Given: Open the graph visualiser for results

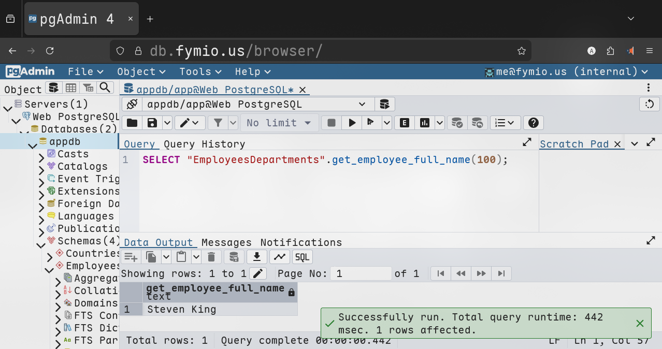Looking at the screenshot, I should pos(279,257).
